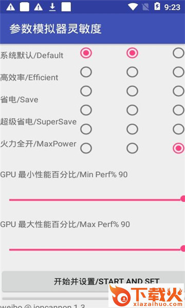Select the first-column radio in bottom MaxPower row

86,148
